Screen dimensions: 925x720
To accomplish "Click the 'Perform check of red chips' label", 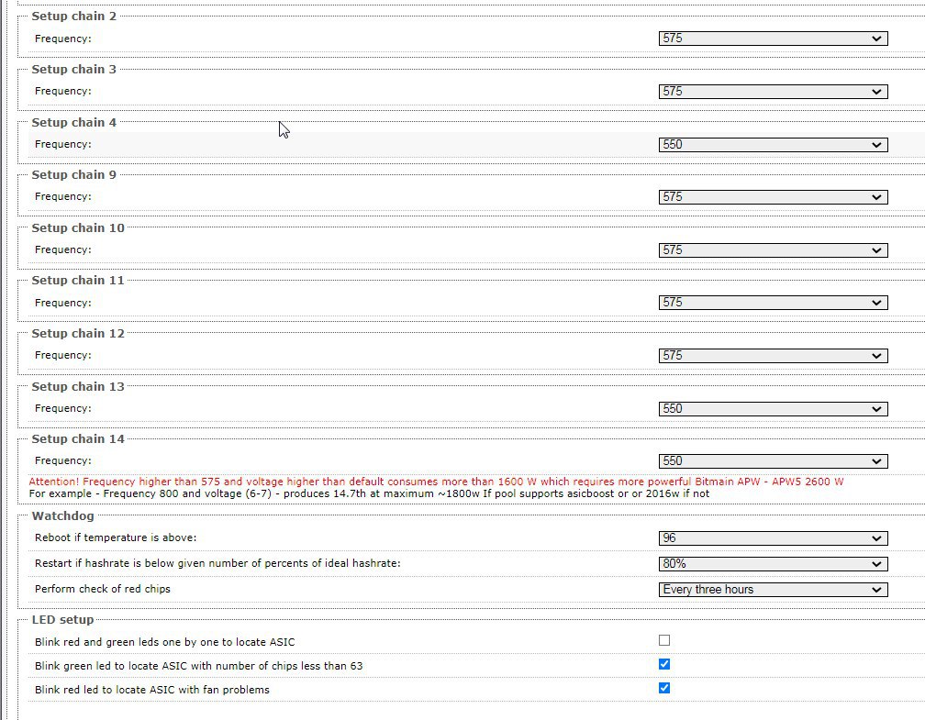I will [103, 589].
